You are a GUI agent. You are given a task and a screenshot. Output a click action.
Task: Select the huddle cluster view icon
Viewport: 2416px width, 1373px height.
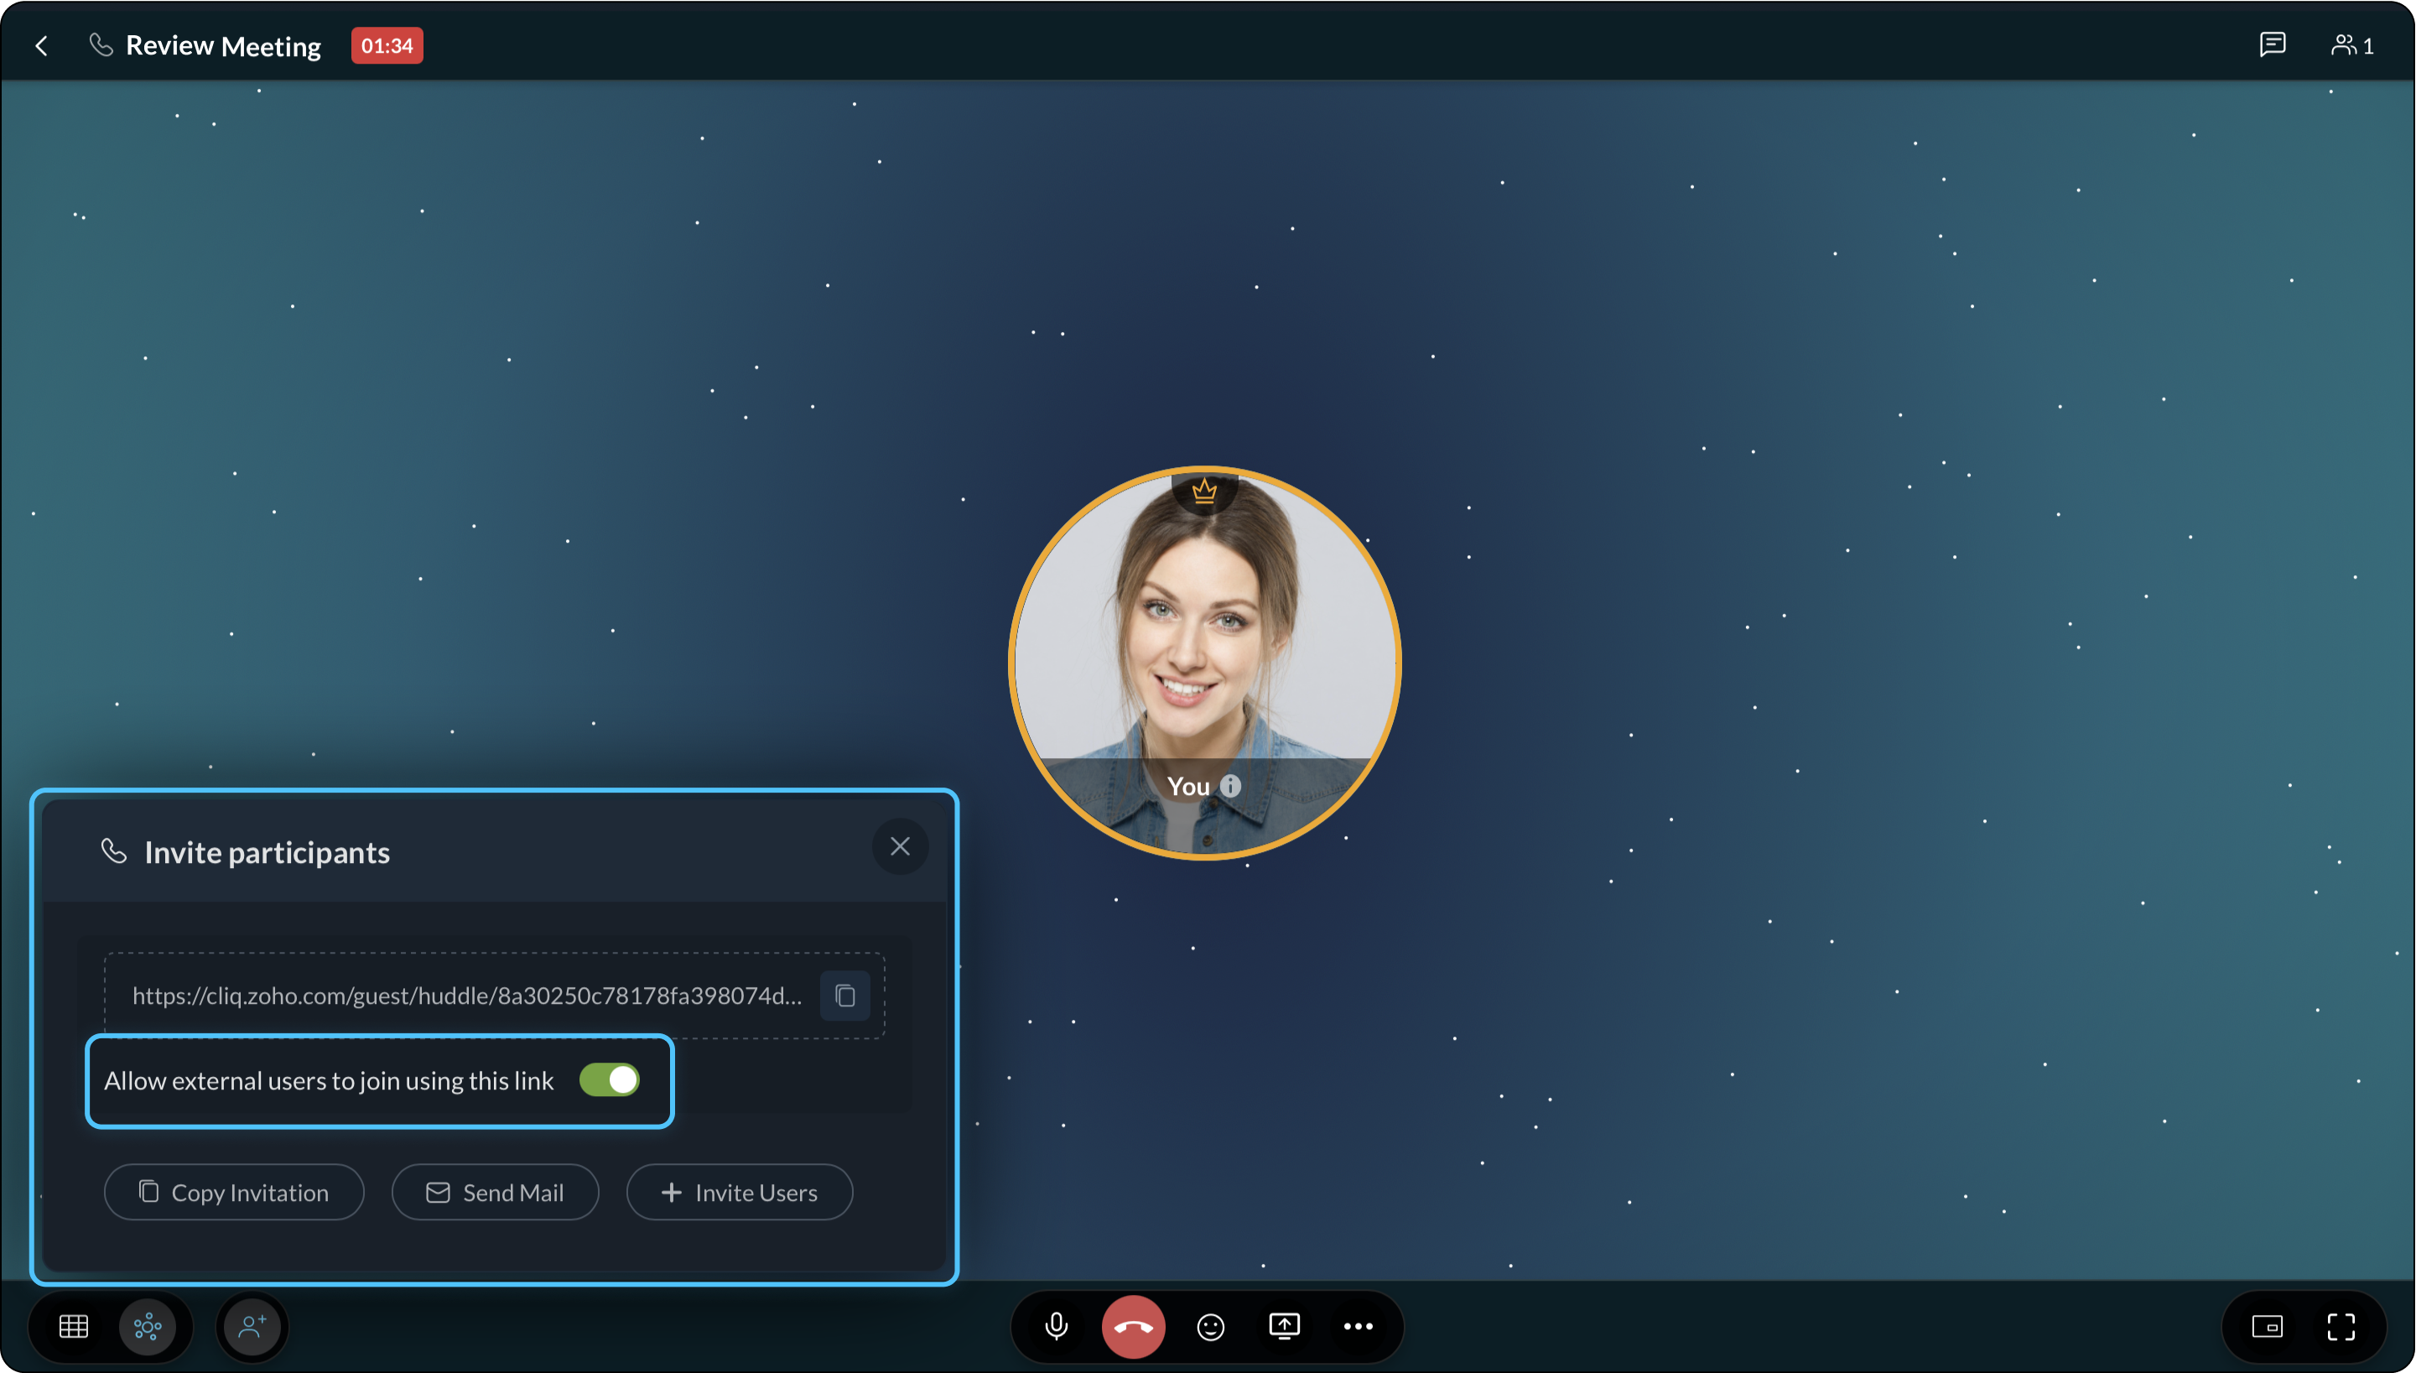(x=148, y=1327)
